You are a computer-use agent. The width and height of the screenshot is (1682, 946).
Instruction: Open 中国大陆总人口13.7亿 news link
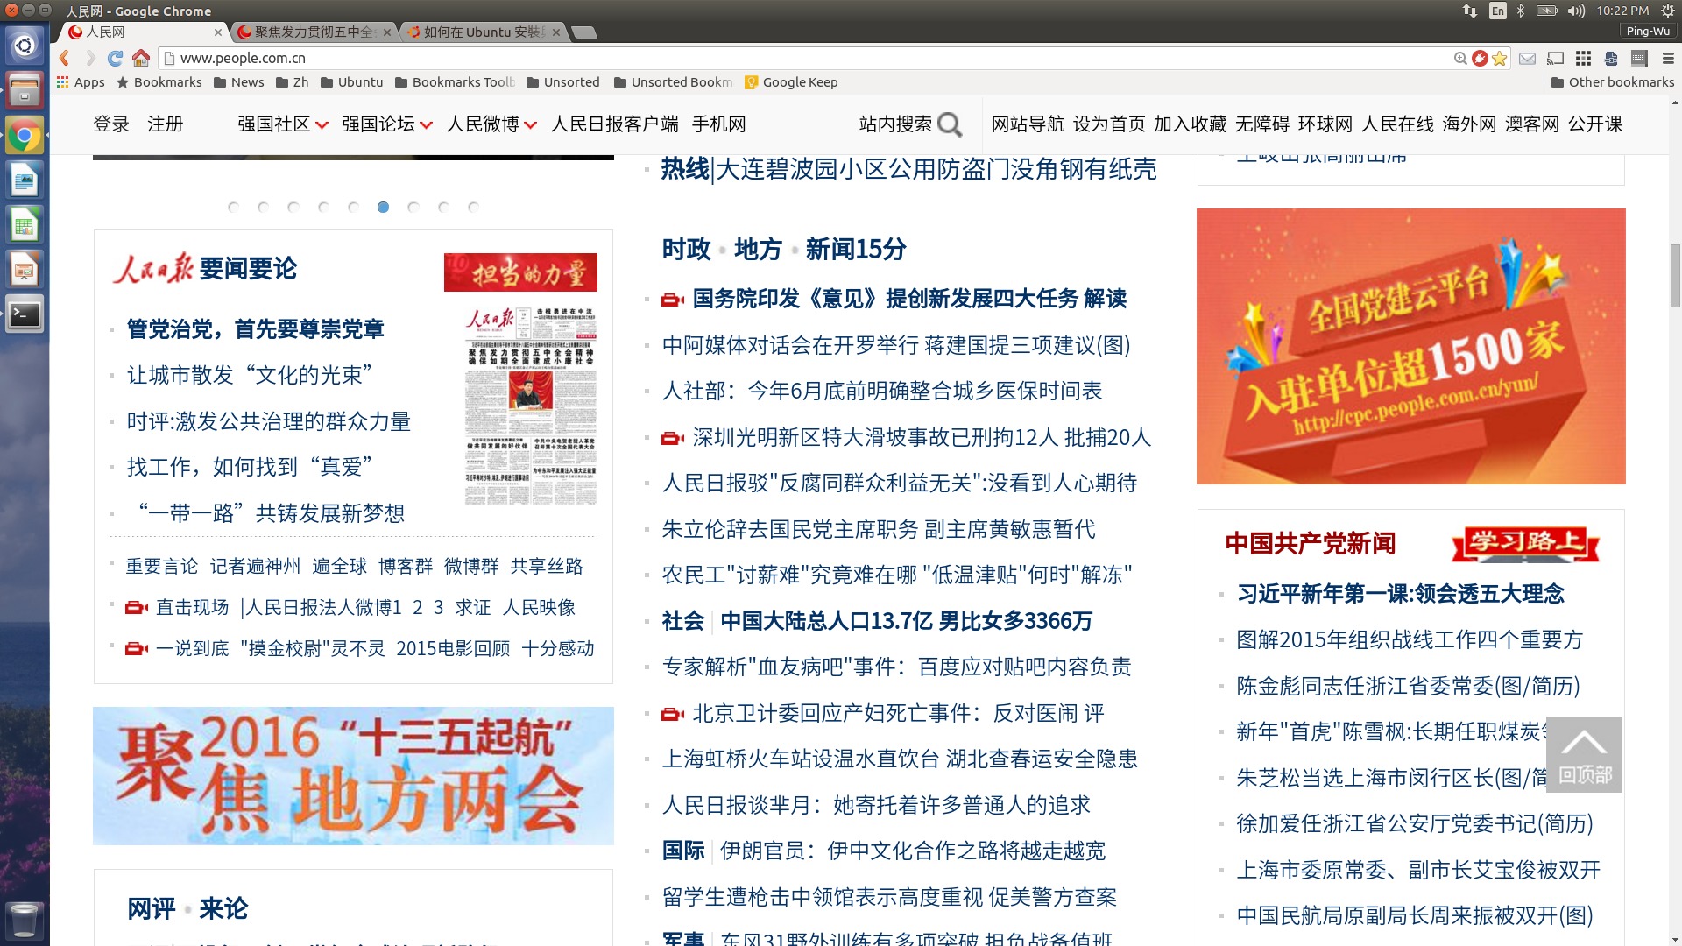coord(906,621)
